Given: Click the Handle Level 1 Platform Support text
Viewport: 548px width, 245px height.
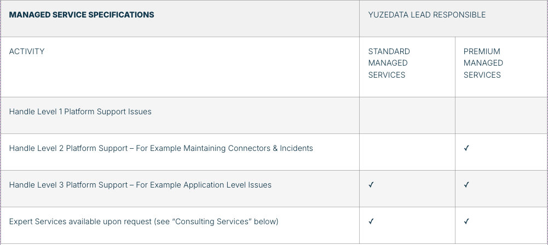Looking at the screenshot, I should point(80,112).
